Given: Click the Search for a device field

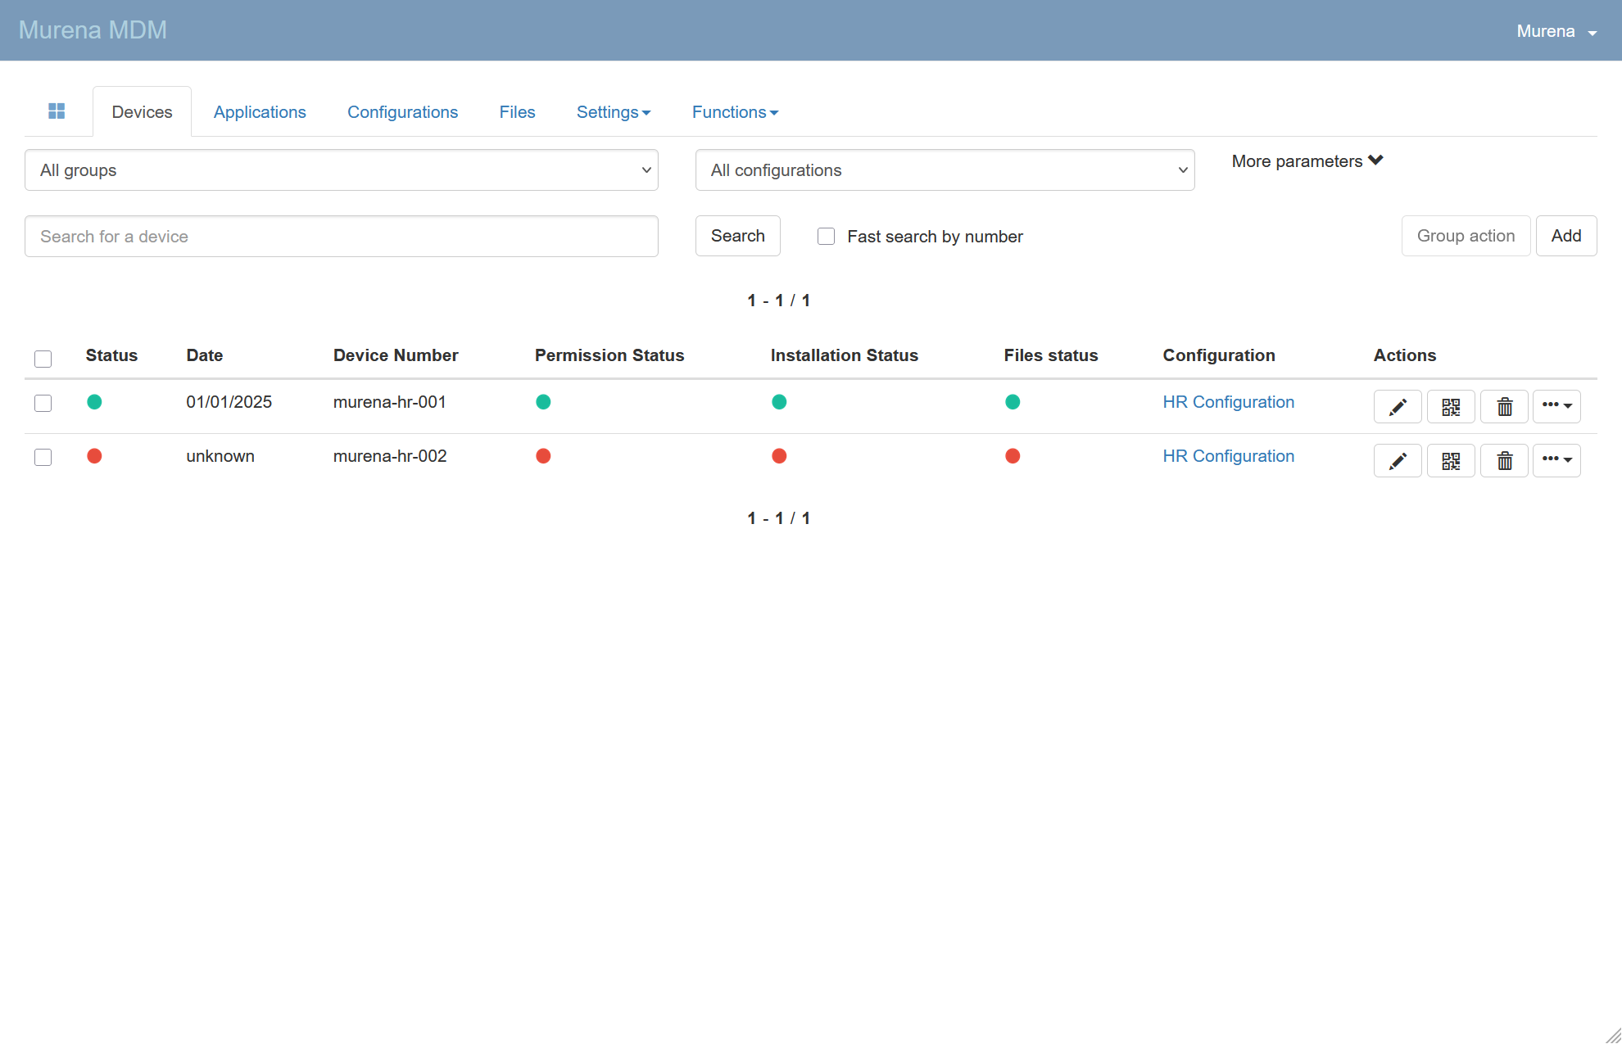Looking at the screenshot, I should tap(342, 237).
